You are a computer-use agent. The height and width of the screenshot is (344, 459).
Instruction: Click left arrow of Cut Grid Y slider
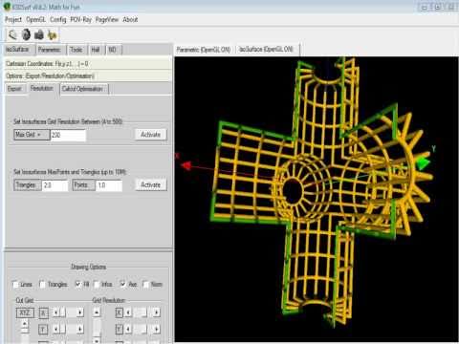coord(55,329)
